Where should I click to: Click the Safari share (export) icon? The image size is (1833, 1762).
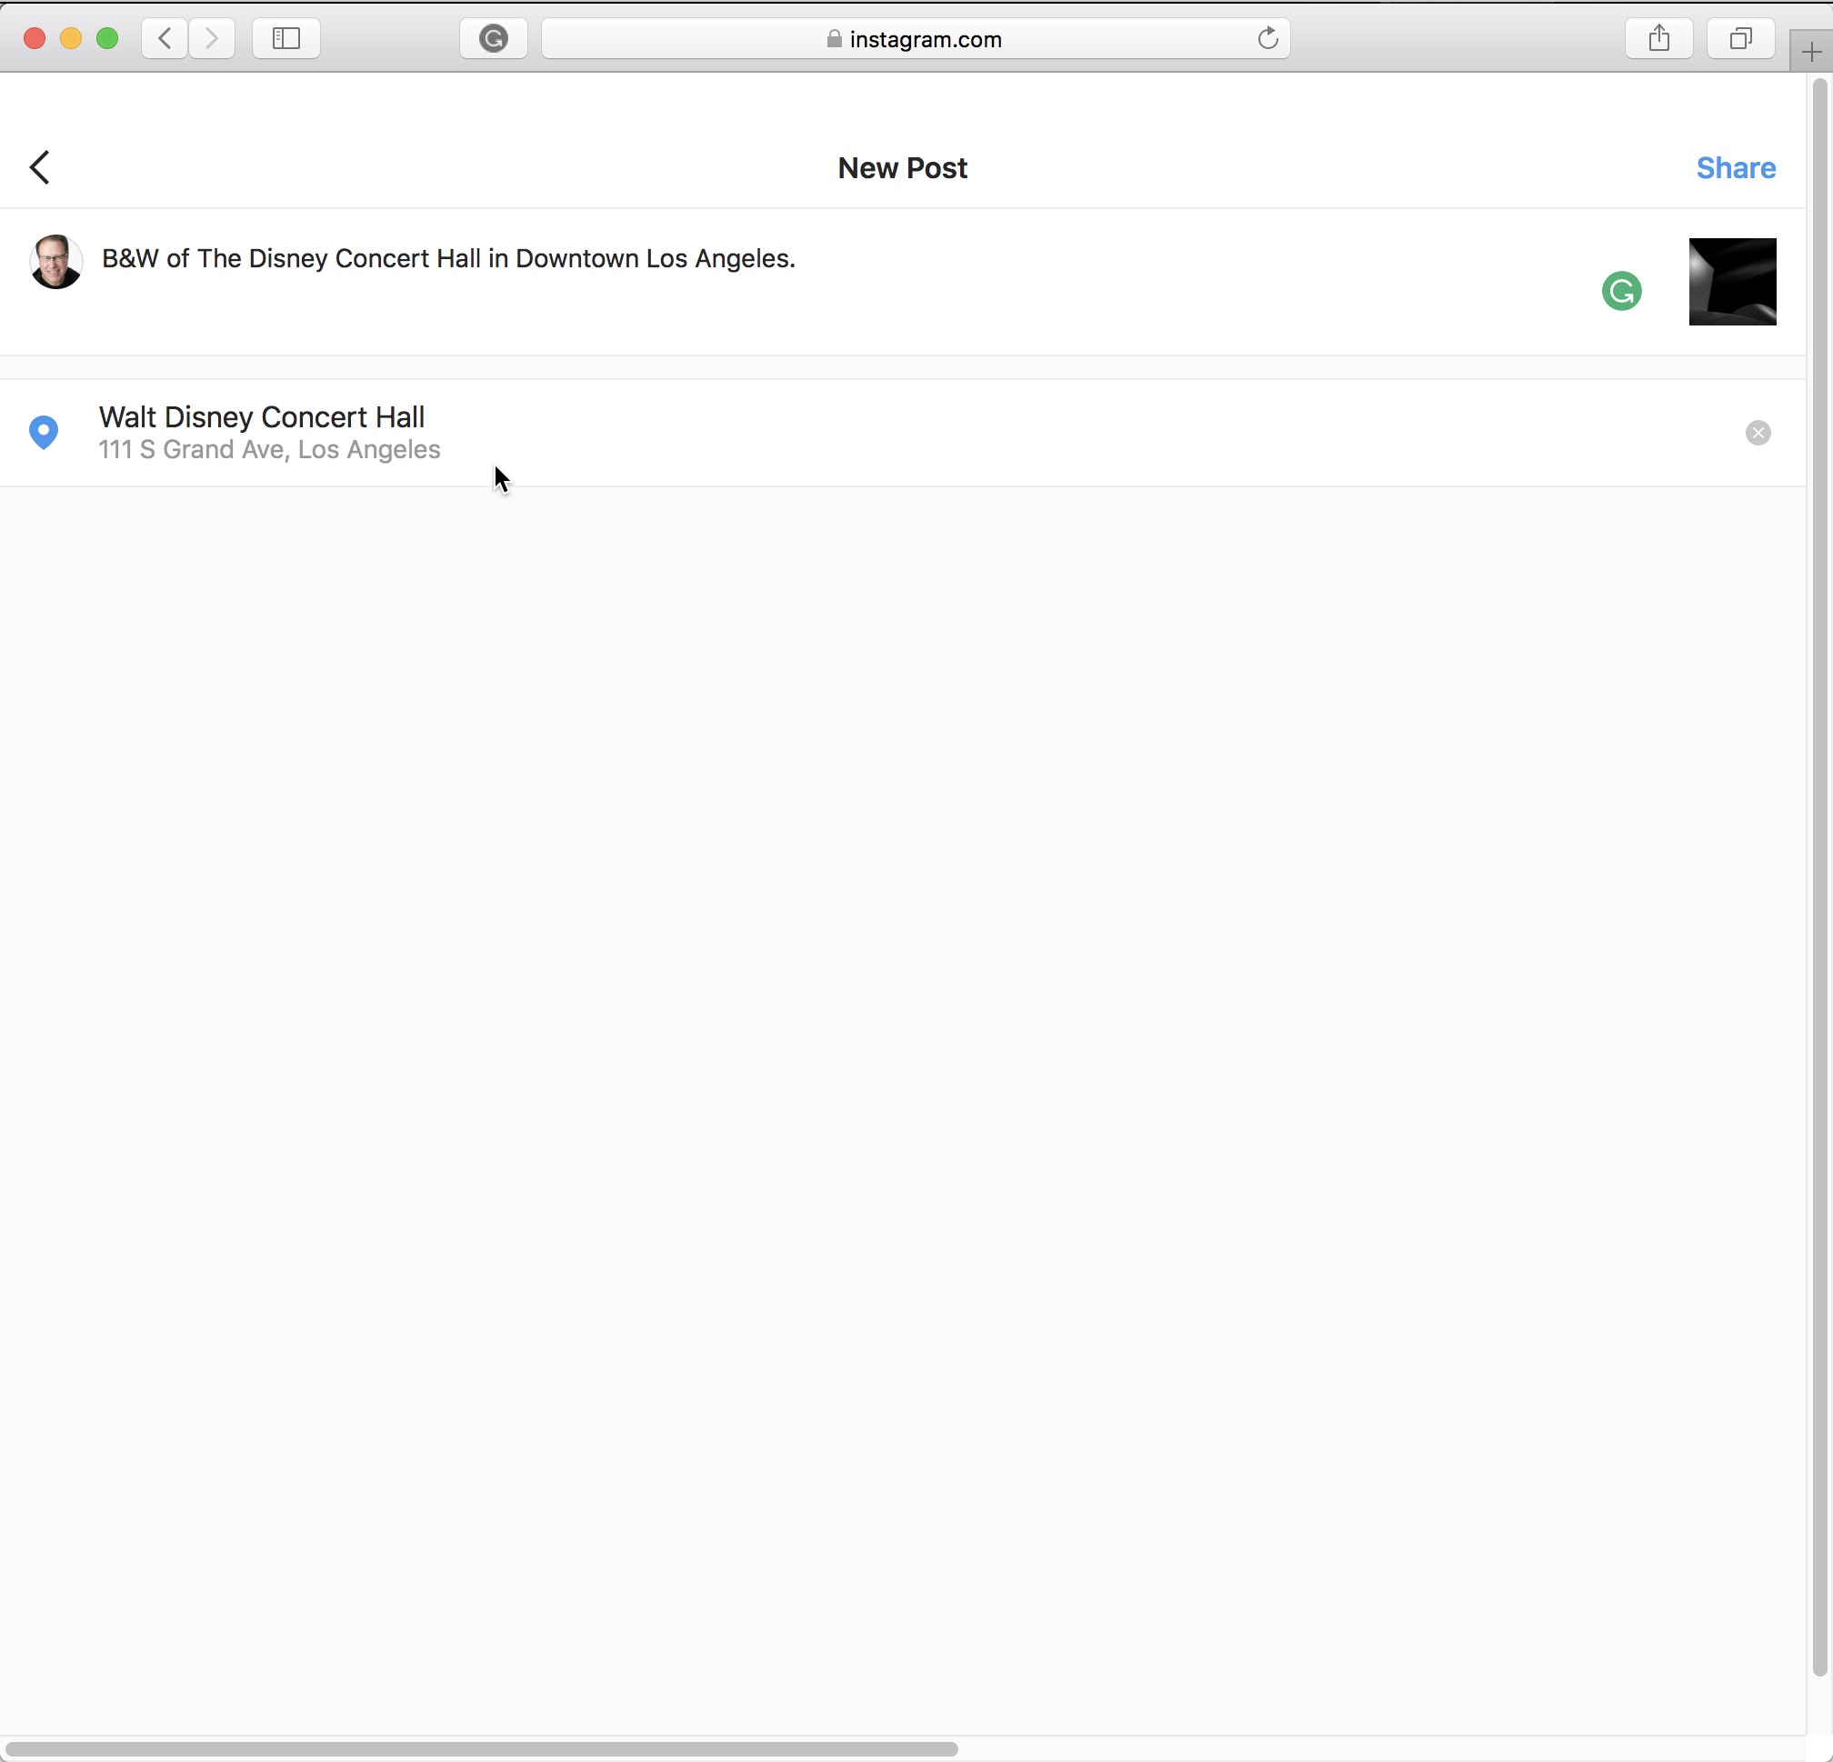[1660, 38]
